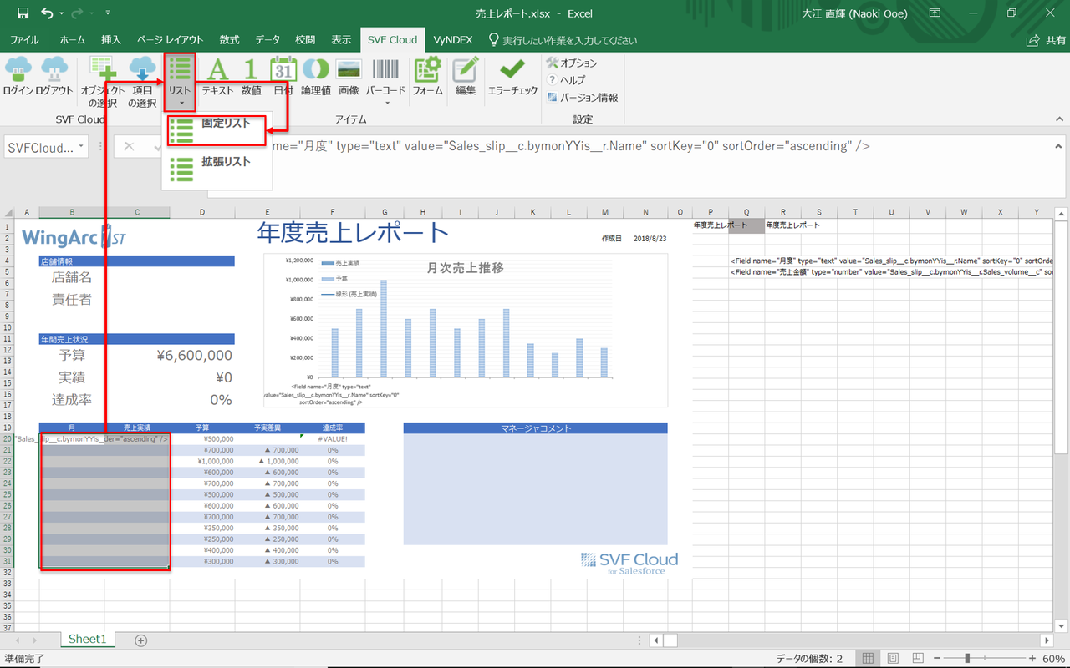Open the File (ファイル) tab
Screen dimensions: 1070x668
point(24,40)
